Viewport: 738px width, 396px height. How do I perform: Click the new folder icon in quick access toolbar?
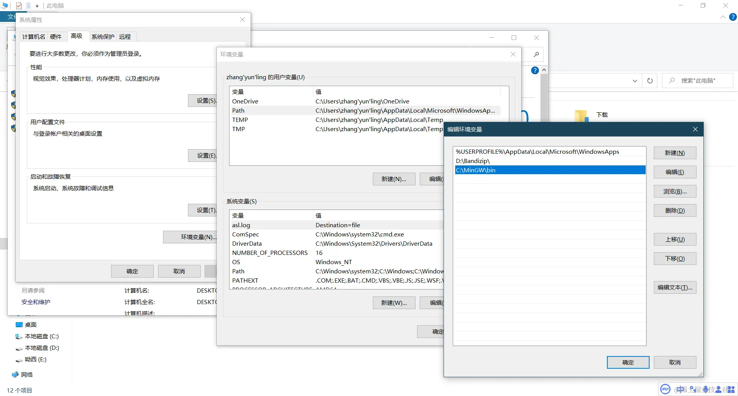[28, 5]
